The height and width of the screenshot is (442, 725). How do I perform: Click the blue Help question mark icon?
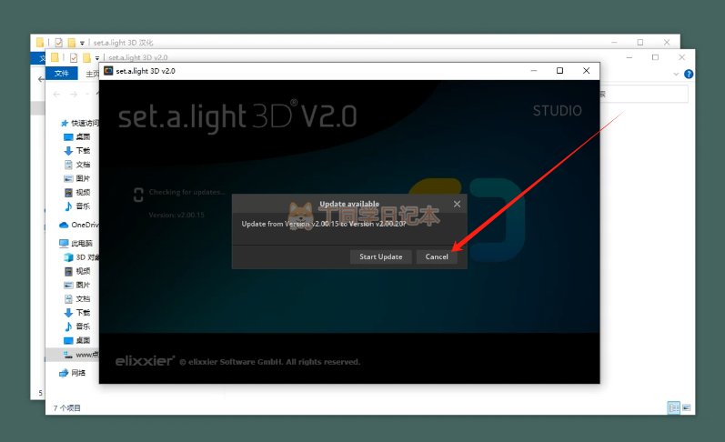tap(689, 74)
